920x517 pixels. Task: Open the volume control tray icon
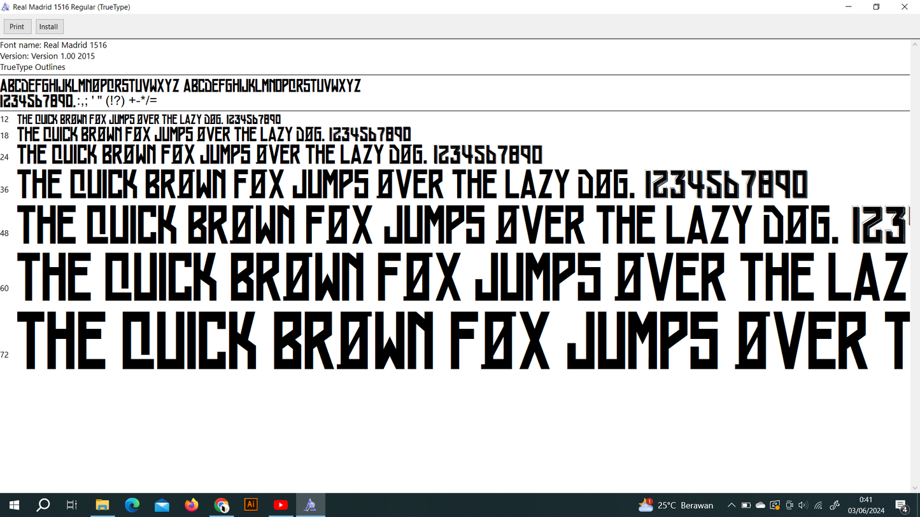pyautogui.click(x=803, y=506)
